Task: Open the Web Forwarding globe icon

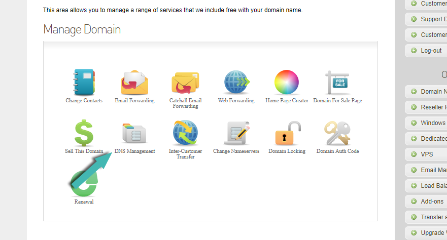Action: click(236, 82)
